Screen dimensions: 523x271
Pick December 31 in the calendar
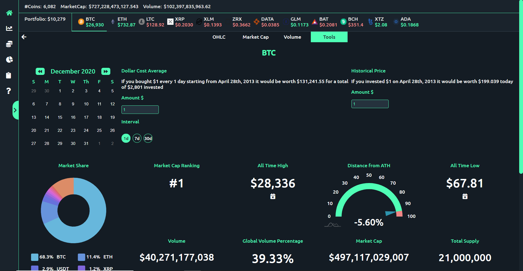click(86, 144)
